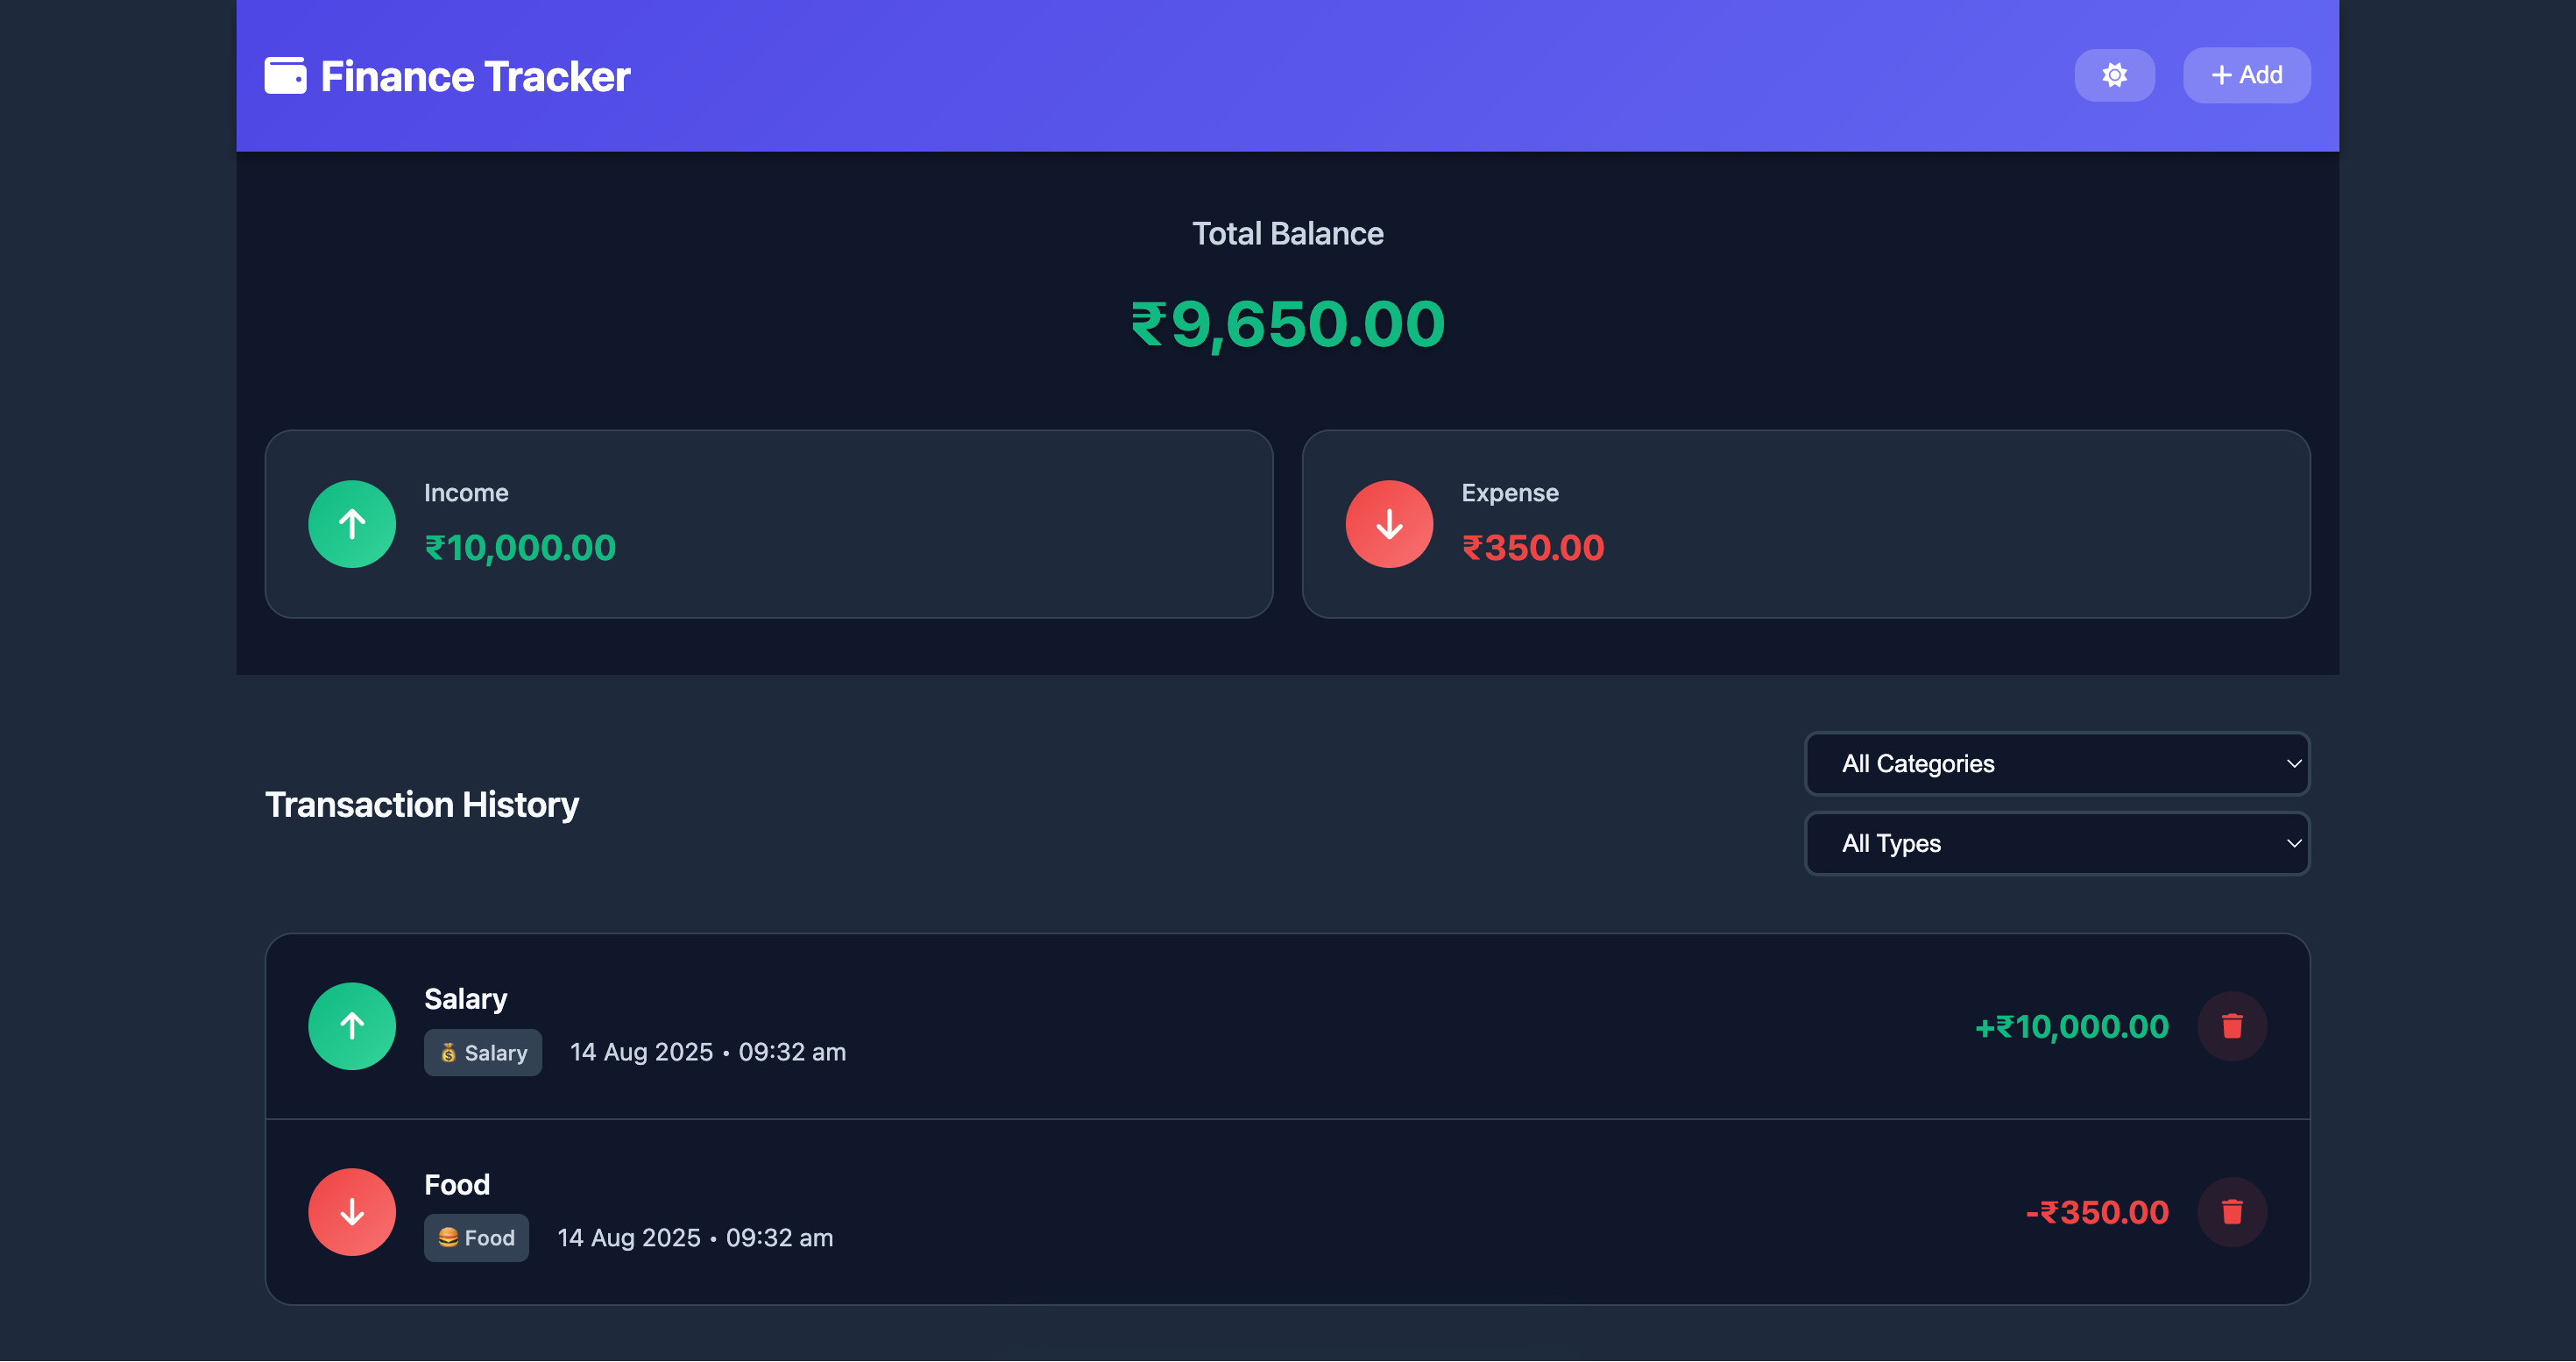The height and width of the screenshot is (1362, 2576).
Task: Click the Finance Tracker title link
Action: (x=475, y=75)
